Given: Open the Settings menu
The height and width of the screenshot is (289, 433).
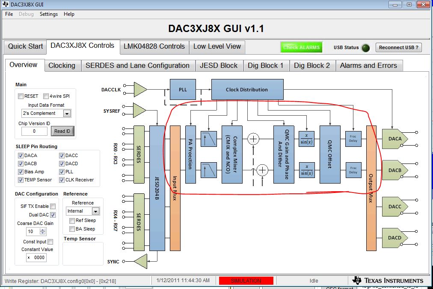Looking at the screenshot, I should point(49,14).
